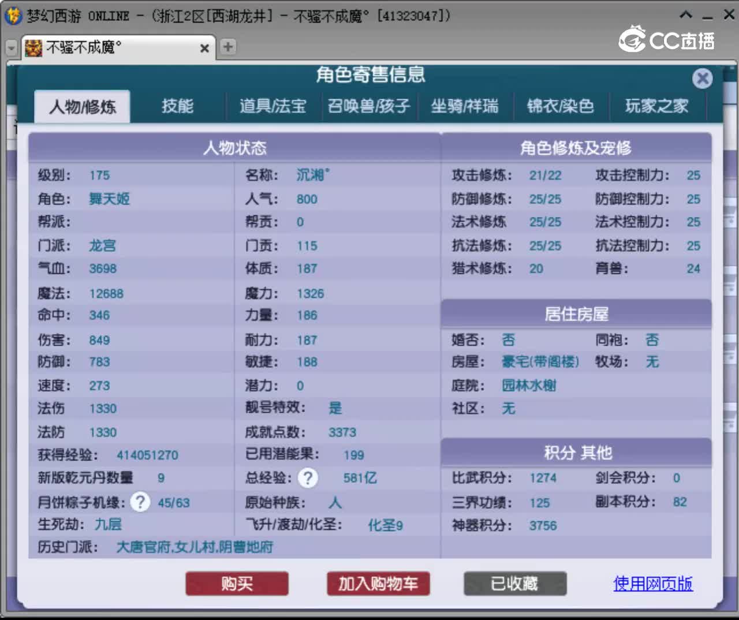Click the 魔法 value 12688

(106, 294)
